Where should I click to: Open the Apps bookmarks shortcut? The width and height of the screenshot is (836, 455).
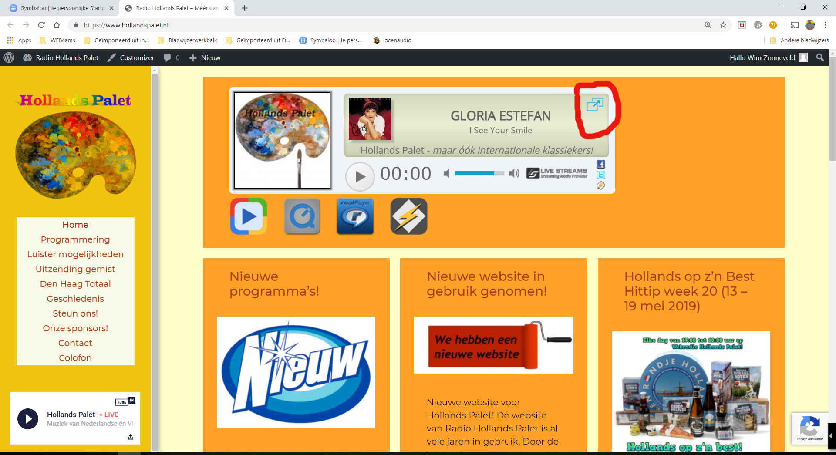(19, 40)
